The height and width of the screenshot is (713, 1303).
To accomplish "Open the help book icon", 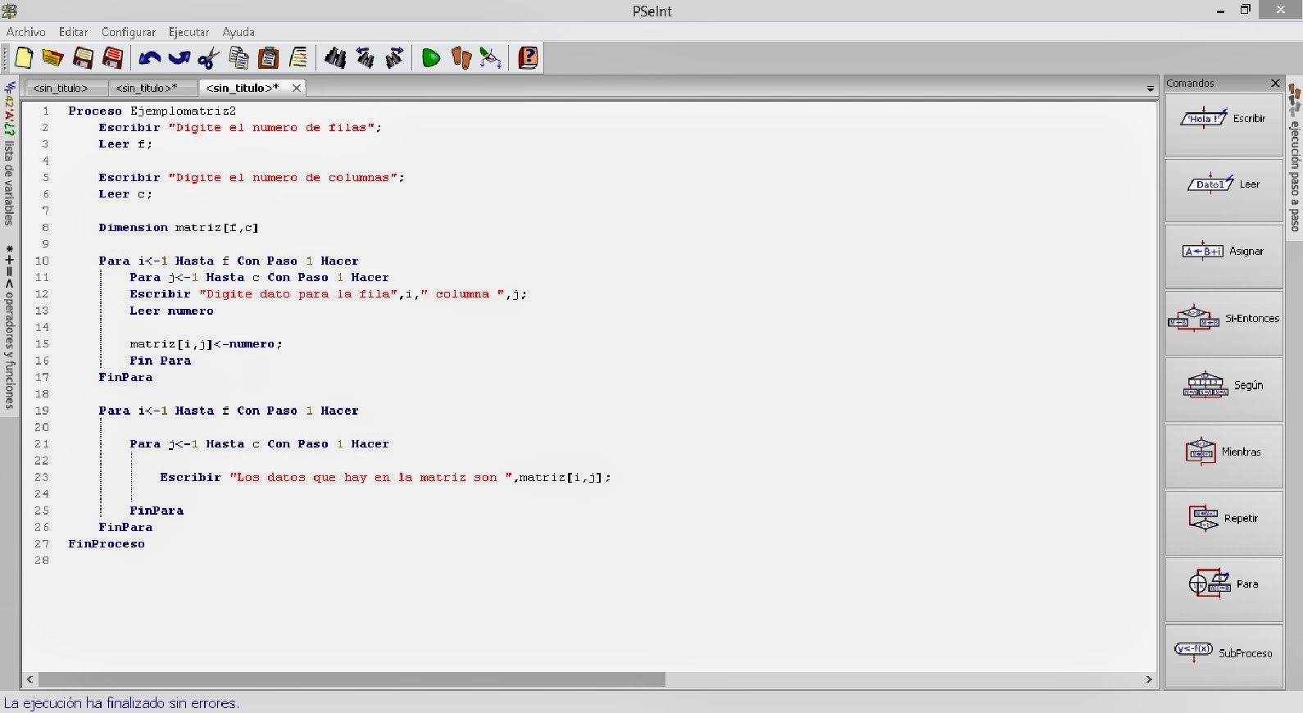I will tap(528, 58).
